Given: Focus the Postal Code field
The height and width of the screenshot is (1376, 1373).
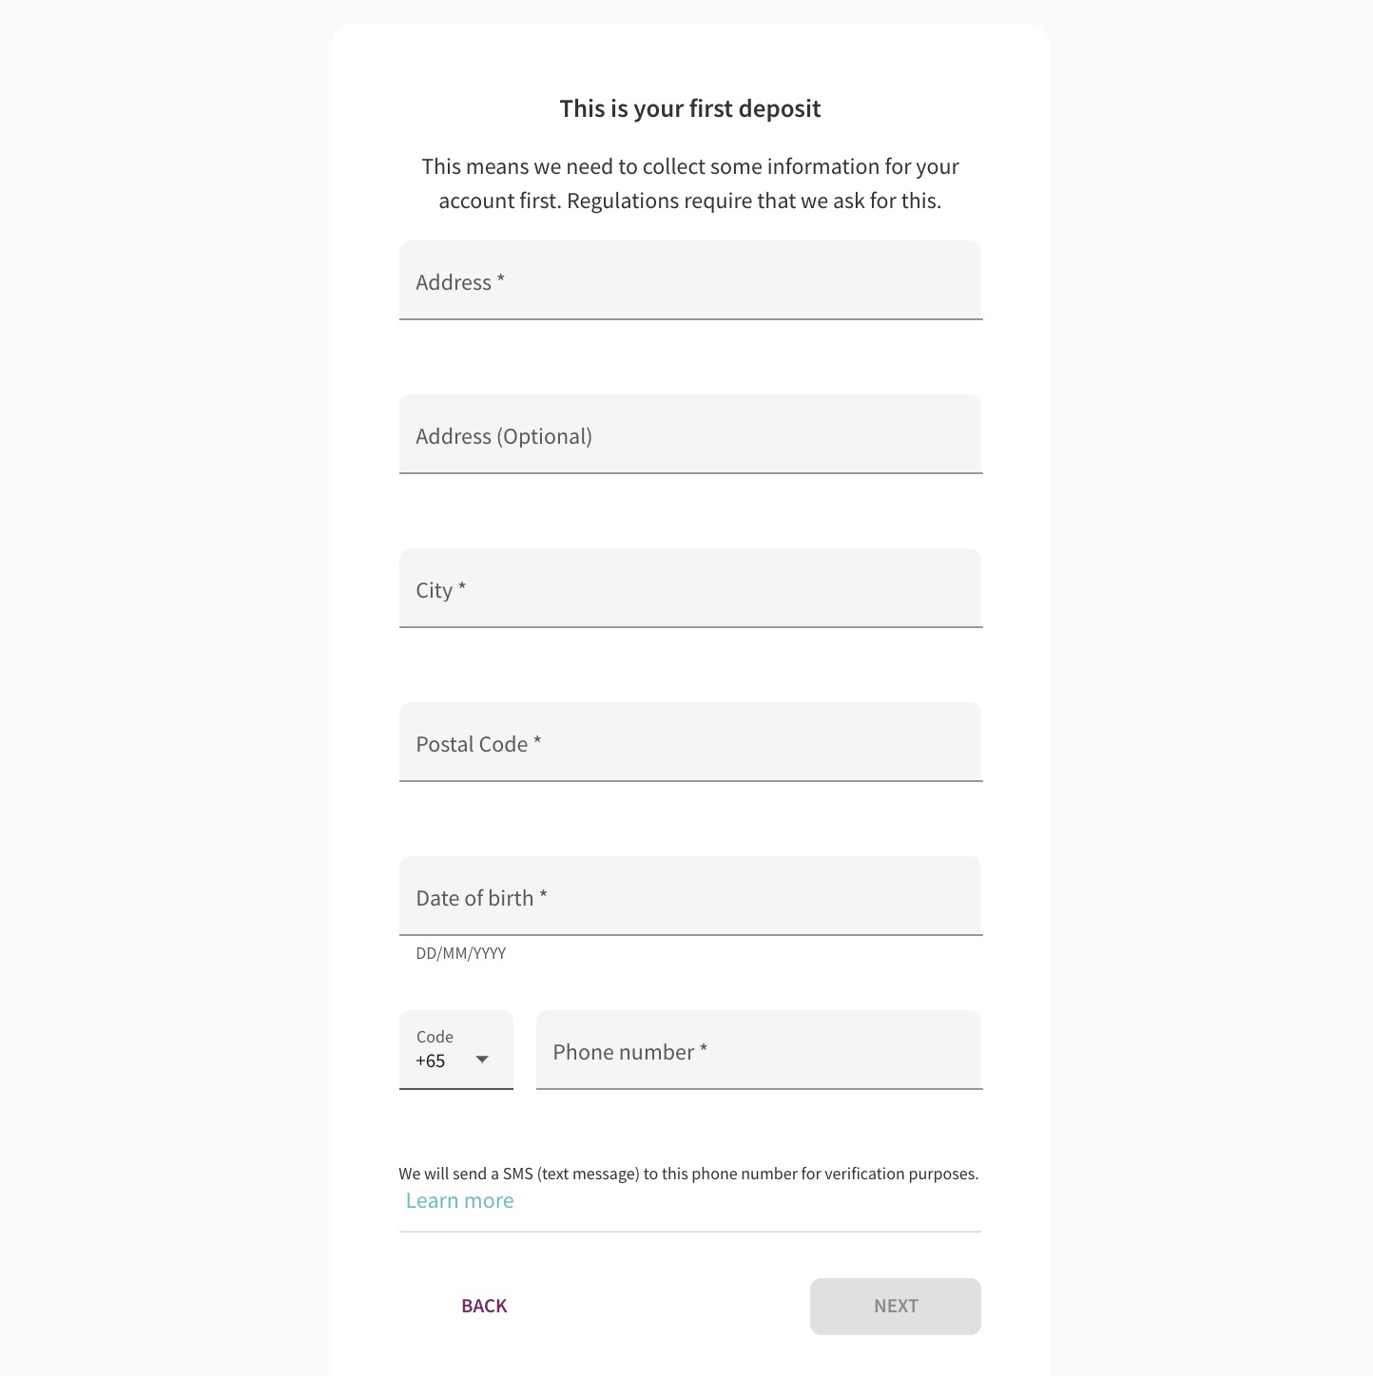Looking at the screenshot, I should pyautogui.click(x=690, y=742).
